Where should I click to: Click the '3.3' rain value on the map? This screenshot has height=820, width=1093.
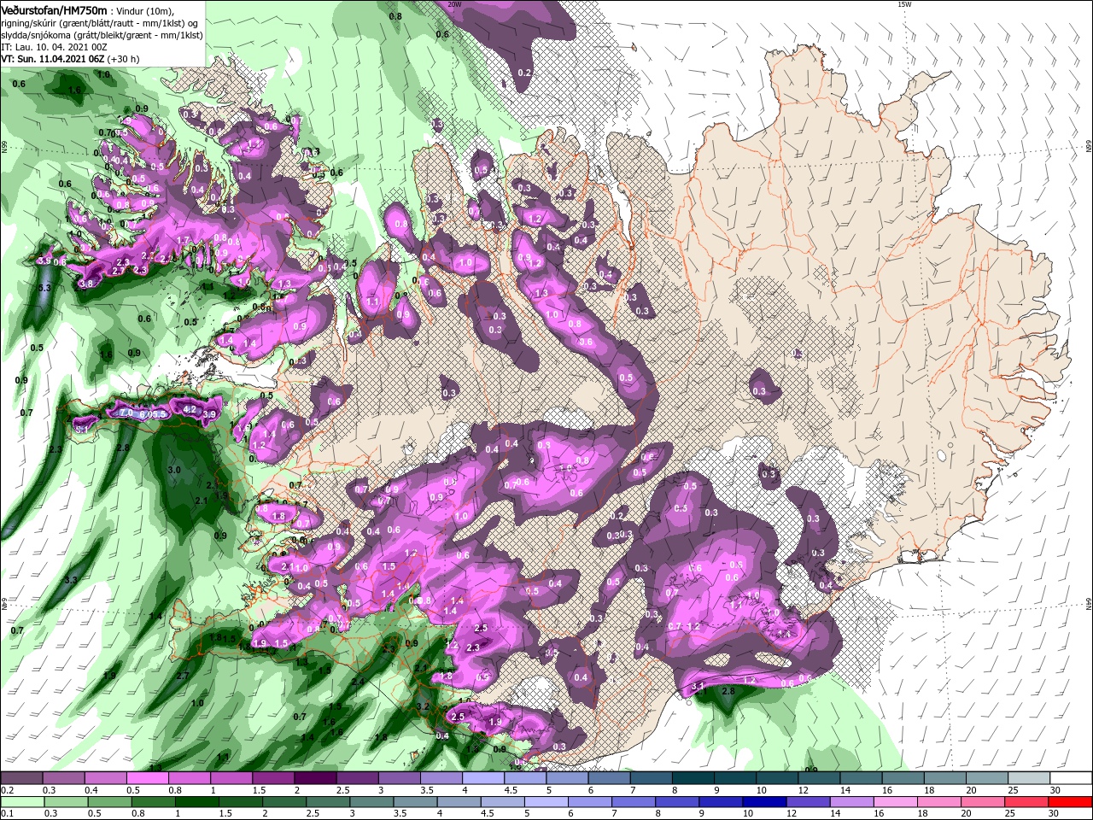click(71, 580)
